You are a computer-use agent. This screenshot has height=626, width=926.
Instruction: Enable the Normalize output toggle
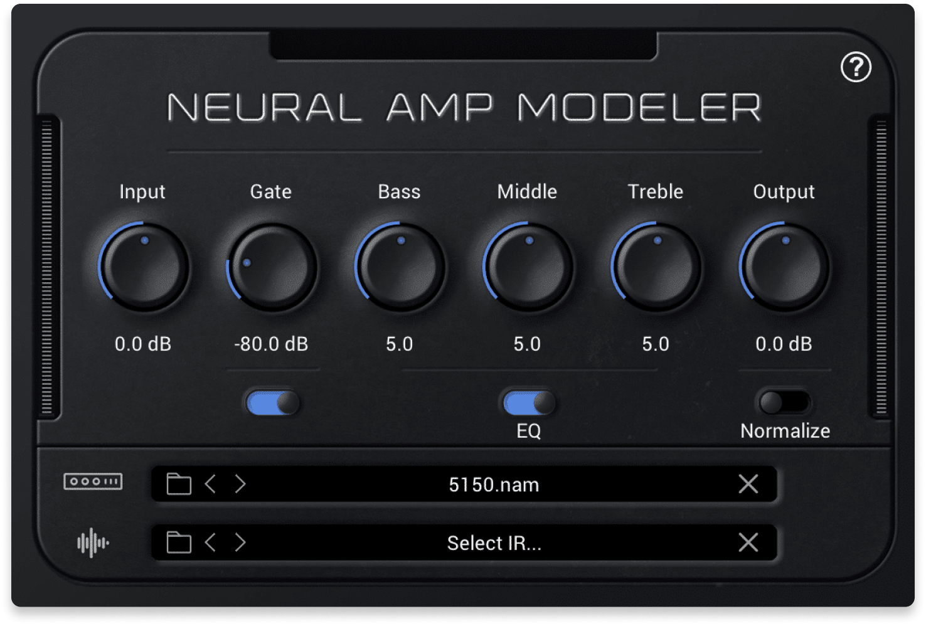click(784, 402)
